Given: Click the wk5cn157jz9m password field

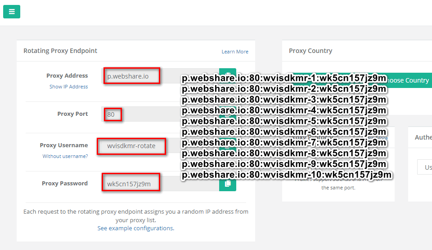Looking at the screenshot, I should pyautogui.click(x=160, y=184).
